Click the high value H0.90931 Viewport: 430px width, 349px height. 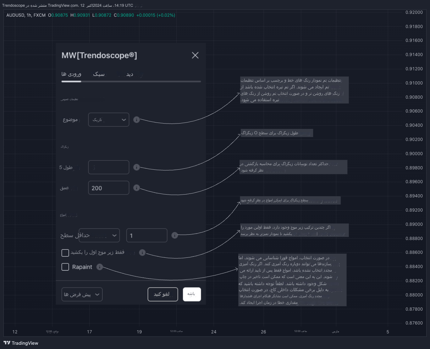click(x=80, y=15)
